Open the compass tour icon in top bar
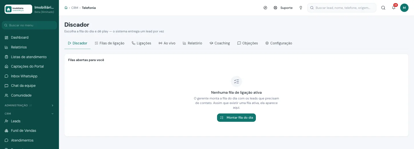 (265, 8)
